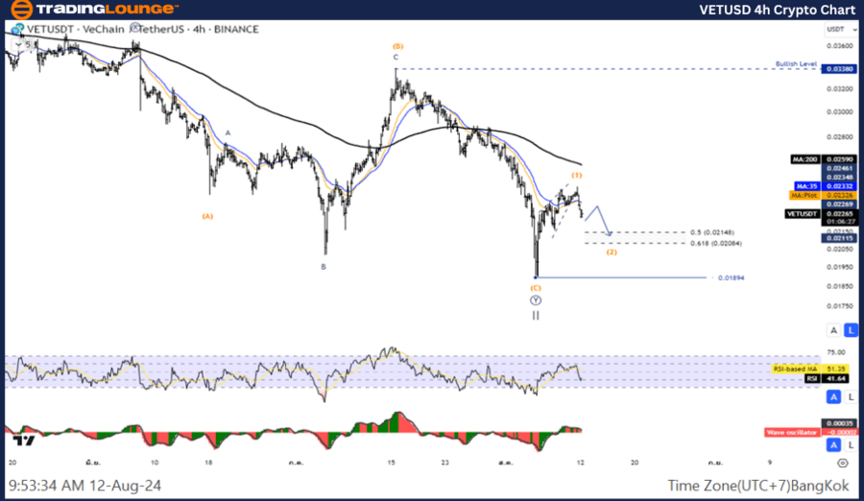Click the 0.02115 price tag

[839, 238]
